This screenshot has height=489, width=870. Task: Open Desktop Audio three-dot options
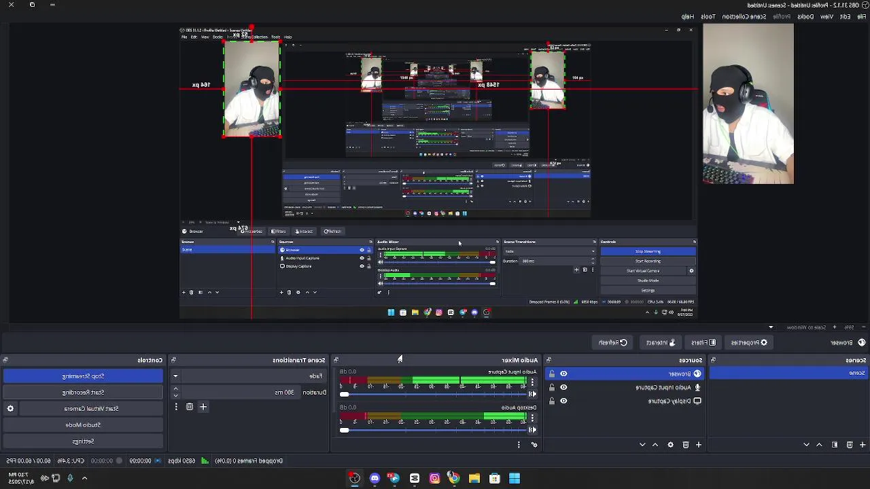(x=532, y=418)
